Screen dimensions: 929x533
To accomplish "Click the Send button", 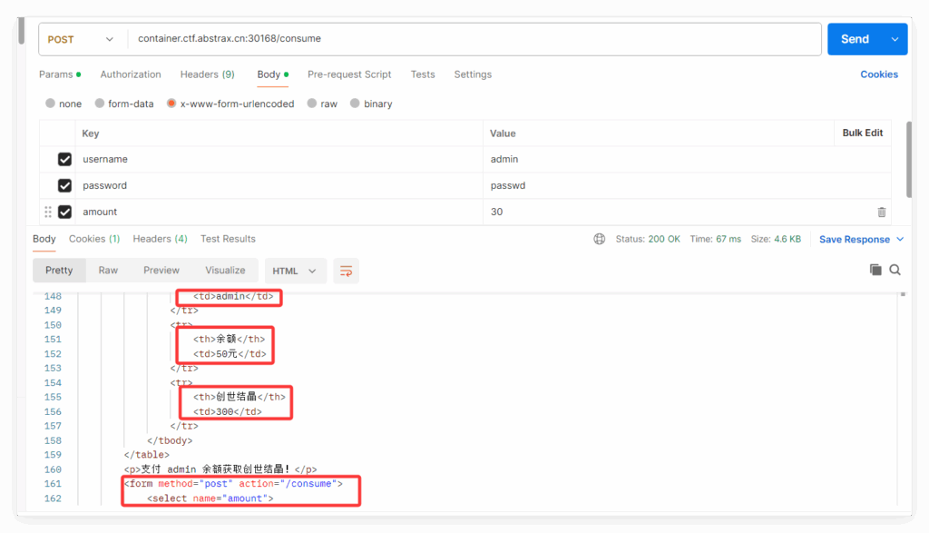I will (x=855, y=39).
